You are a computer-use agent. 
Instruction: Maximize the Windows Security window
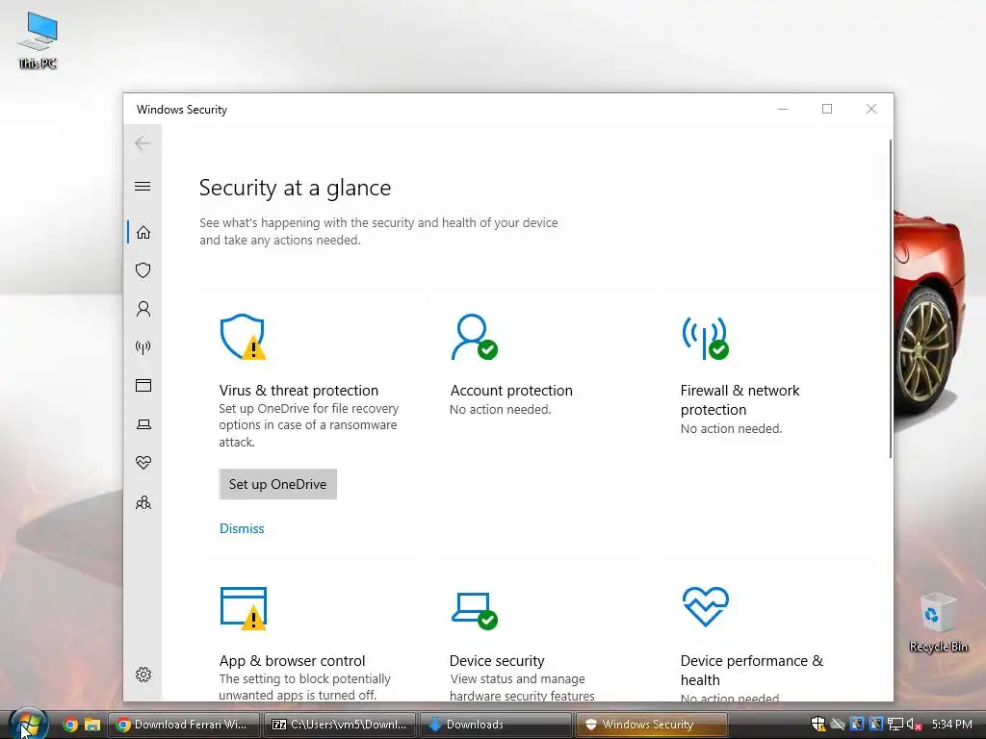tap(827, 109)
